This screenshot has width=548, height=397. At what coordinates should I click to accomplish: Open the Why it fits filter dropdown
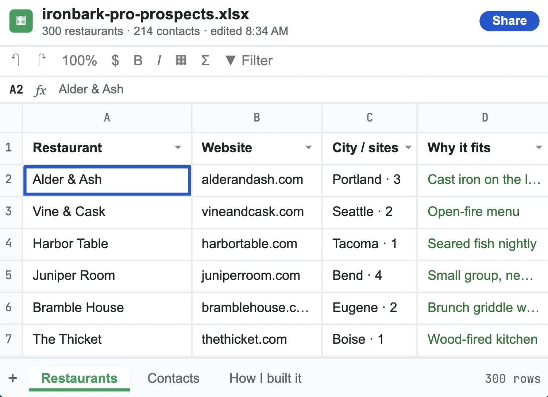539,147
